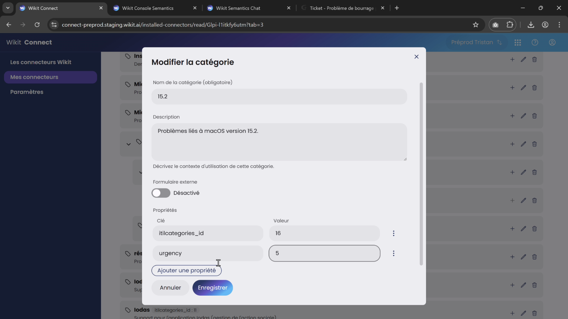568x319 pixels.
Task: Click the Nom de la catégorie input field
Action: click(279, 97)
